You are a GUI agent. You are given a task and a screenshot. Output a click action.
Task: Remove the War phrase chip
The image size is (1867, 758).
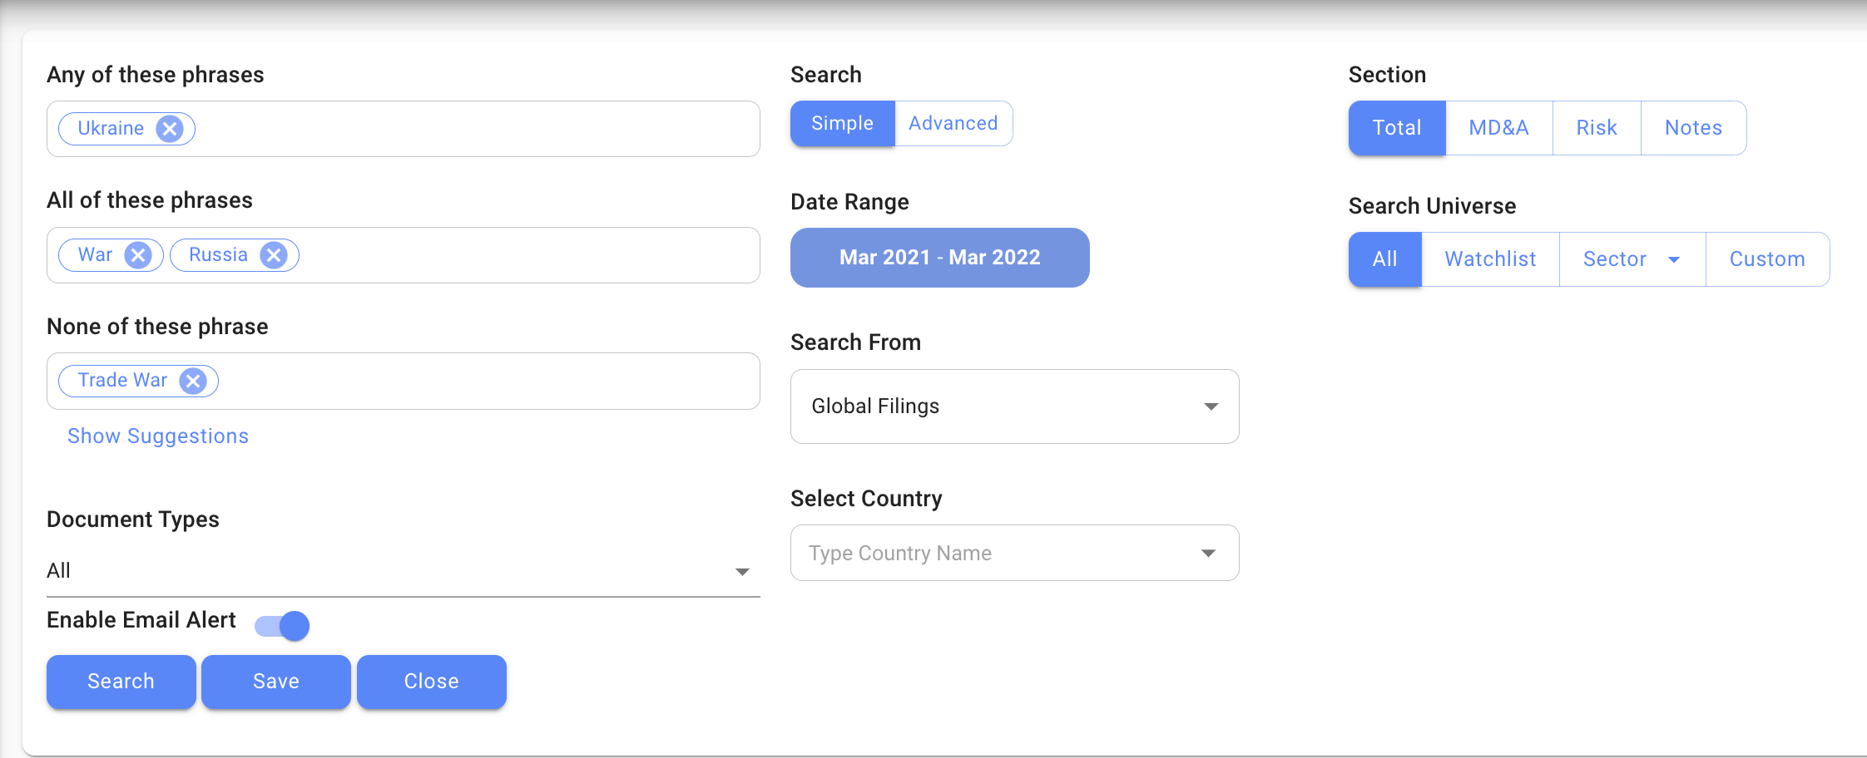tap(138, 255)
